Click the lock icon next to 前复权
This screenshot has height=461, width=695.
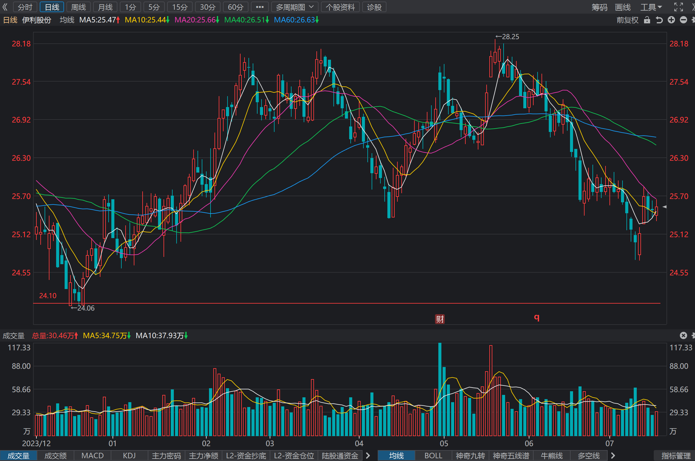(x=647, y=20)
